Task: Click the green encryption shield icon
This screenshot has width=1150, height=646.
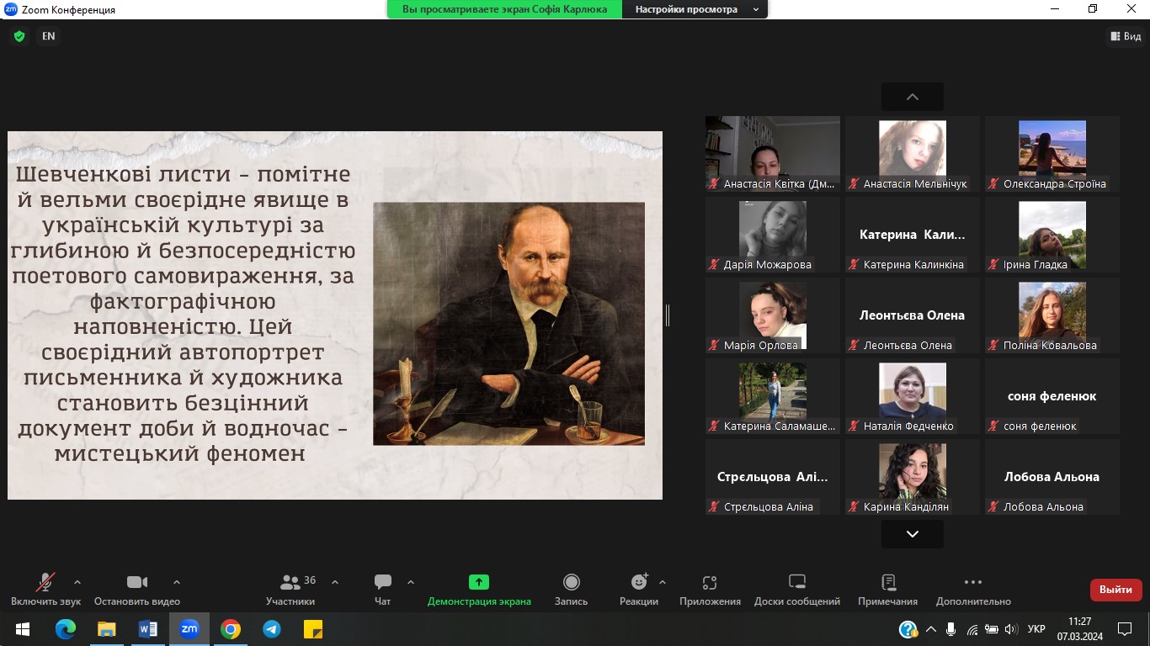Action: 19,36
